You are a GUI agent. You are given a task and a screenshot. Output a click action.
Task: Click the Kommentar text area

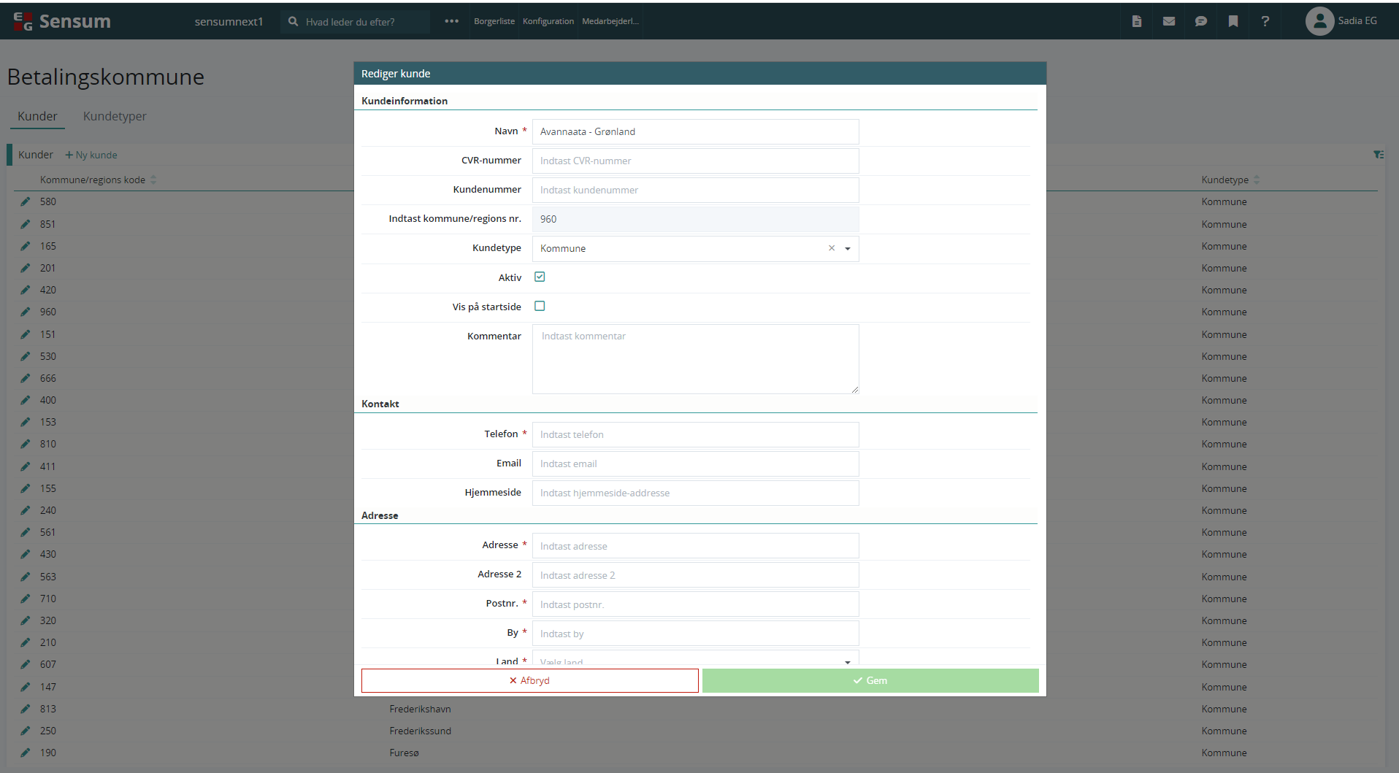695,358
